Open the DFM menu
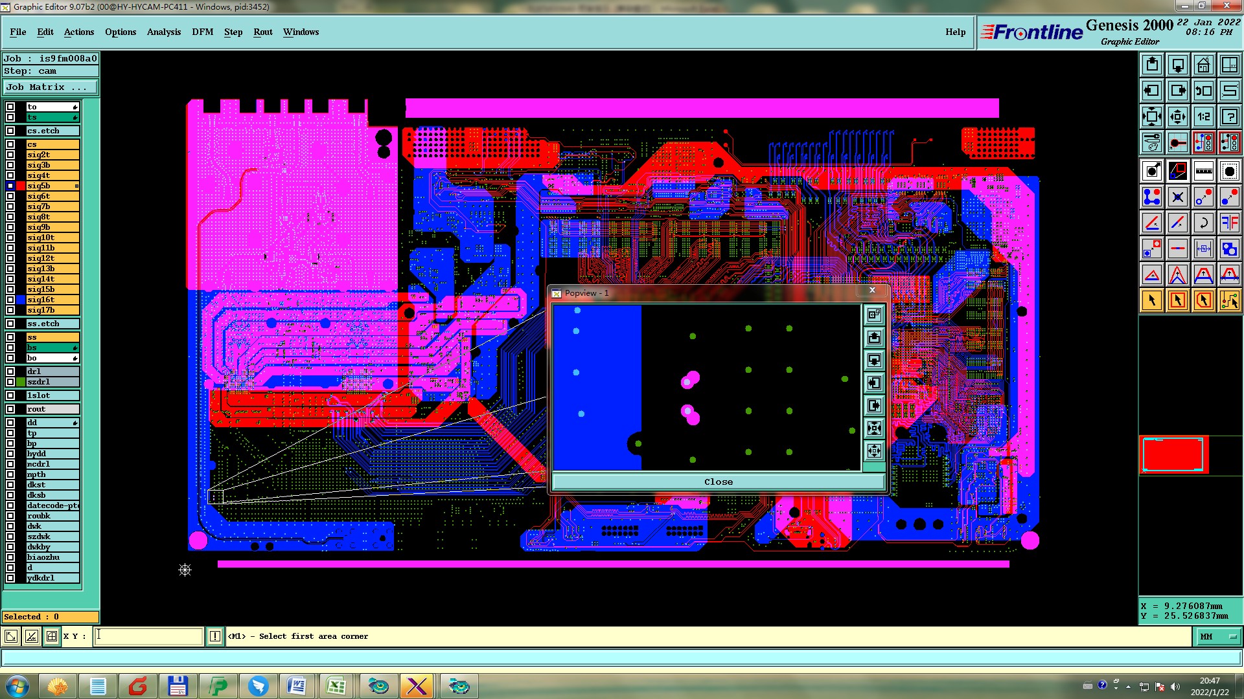1244x699 pixels. click(x=202, y=32)
